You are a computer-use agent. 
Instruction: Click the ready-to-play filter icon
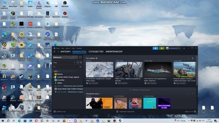click(x=81, y=63)
